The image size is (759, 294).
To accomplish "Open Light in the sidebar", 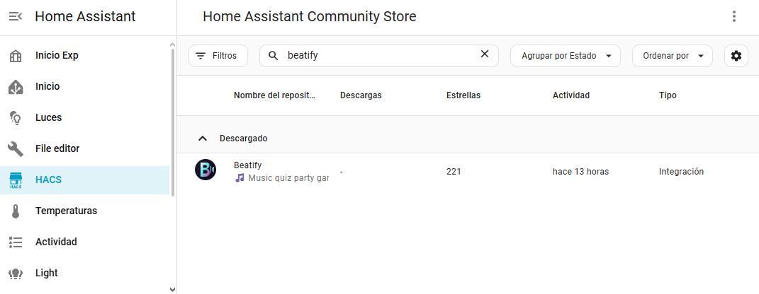I will (85, 274).
